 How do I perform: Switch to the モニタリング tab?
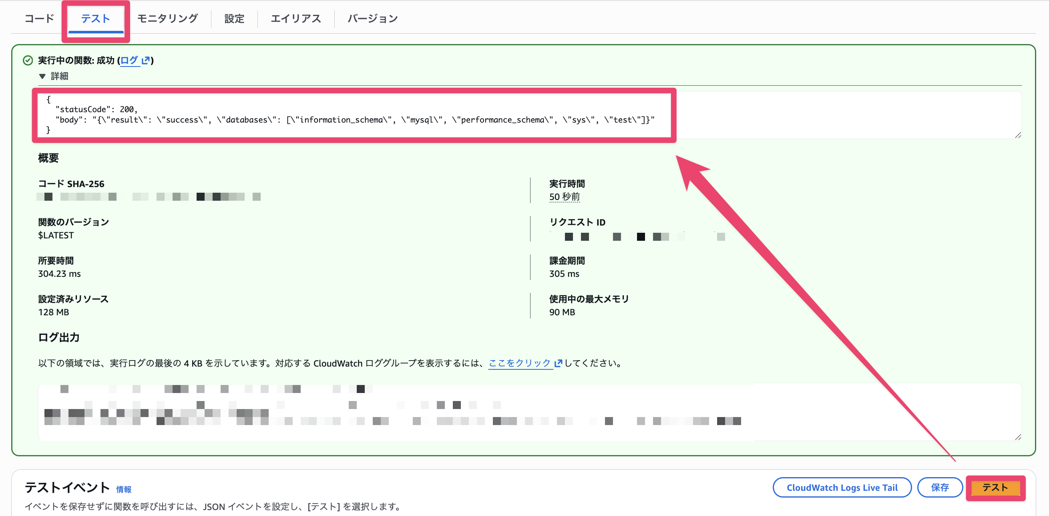point(167,18)
